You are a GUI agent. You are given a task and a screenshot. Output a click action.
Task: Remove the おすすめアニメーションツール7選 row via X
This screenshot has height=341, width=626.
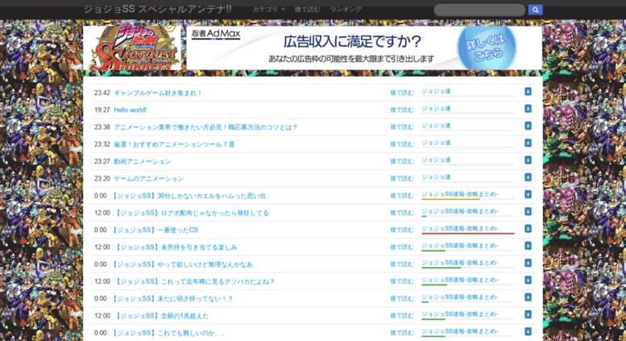528,143
